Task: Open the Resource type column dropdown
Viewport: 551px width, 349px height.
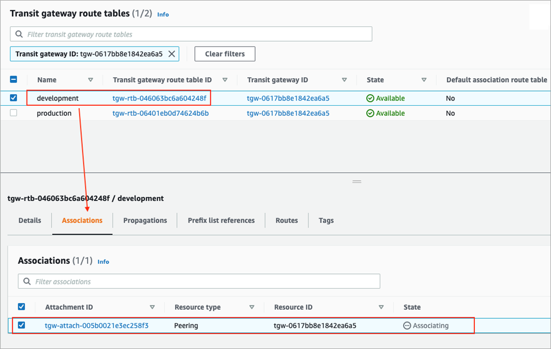Action: click(x=252, y=307)
